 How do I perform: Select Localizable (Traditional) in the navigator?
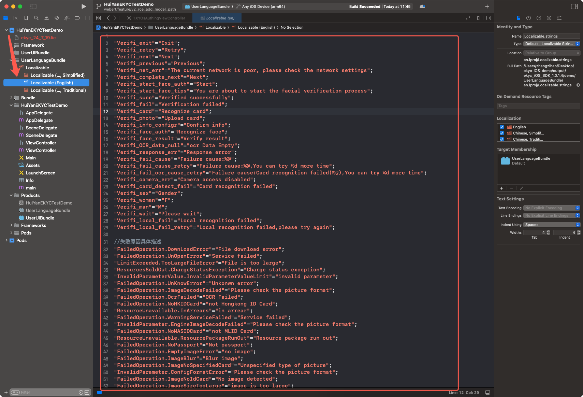click(58, 90)
